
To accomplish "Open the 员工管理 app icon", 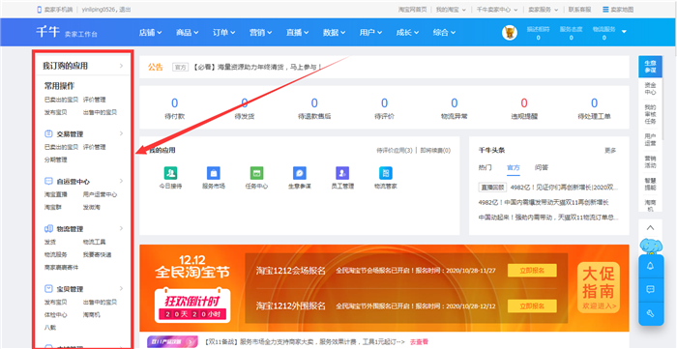I will (x=342, y=172).
